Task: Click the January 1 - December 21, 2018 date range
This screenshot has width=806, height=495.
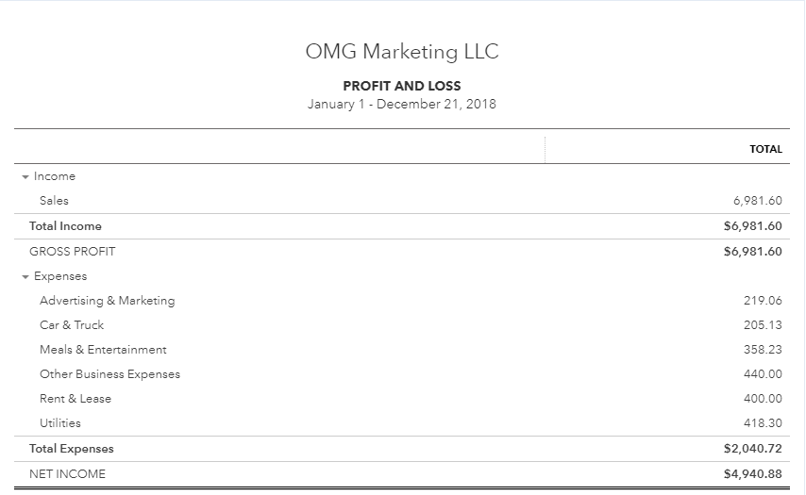Action: pos(402,104)
